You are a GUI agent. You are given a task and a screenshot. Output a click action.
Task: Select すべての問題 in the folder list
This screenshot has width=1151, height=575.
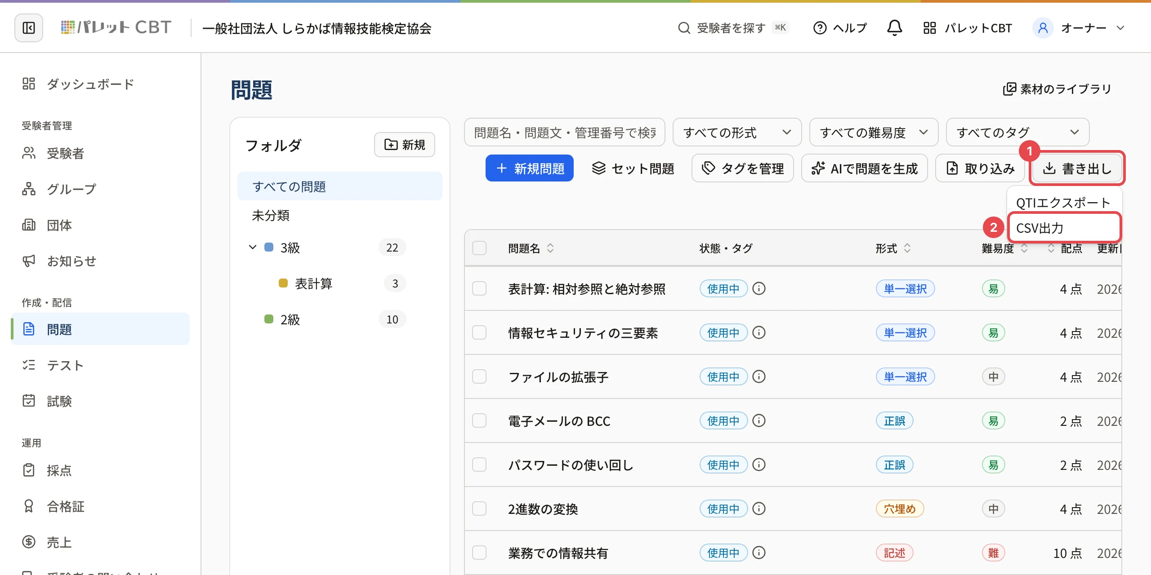(x=340, y=186)
